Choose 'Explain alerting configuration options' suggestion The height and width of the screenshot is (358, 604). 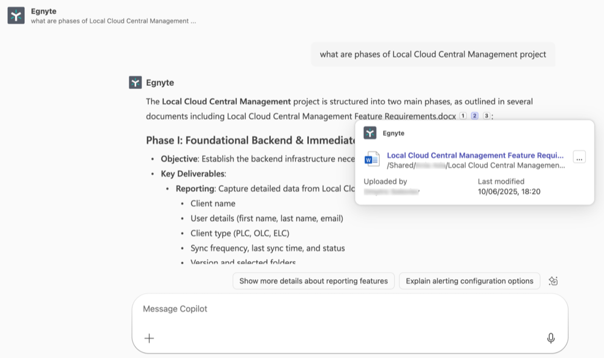click(x=469, y=281)
